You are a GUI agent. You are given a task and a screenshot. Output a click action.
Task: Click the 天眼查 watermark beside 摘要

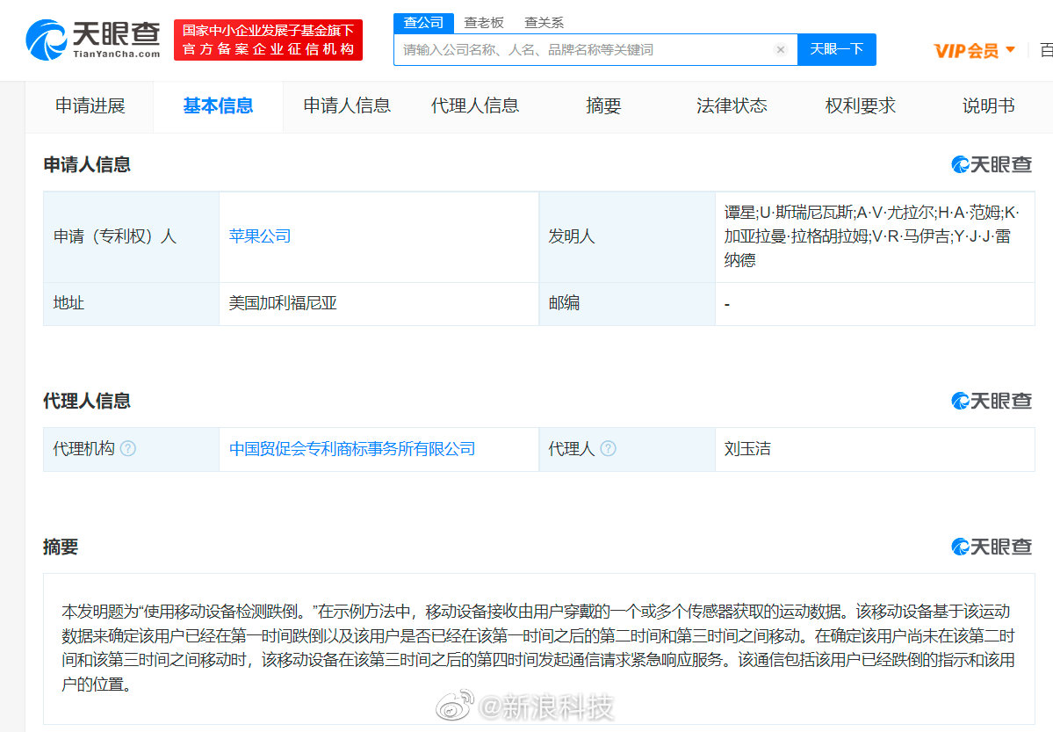(x=992, y=547)
